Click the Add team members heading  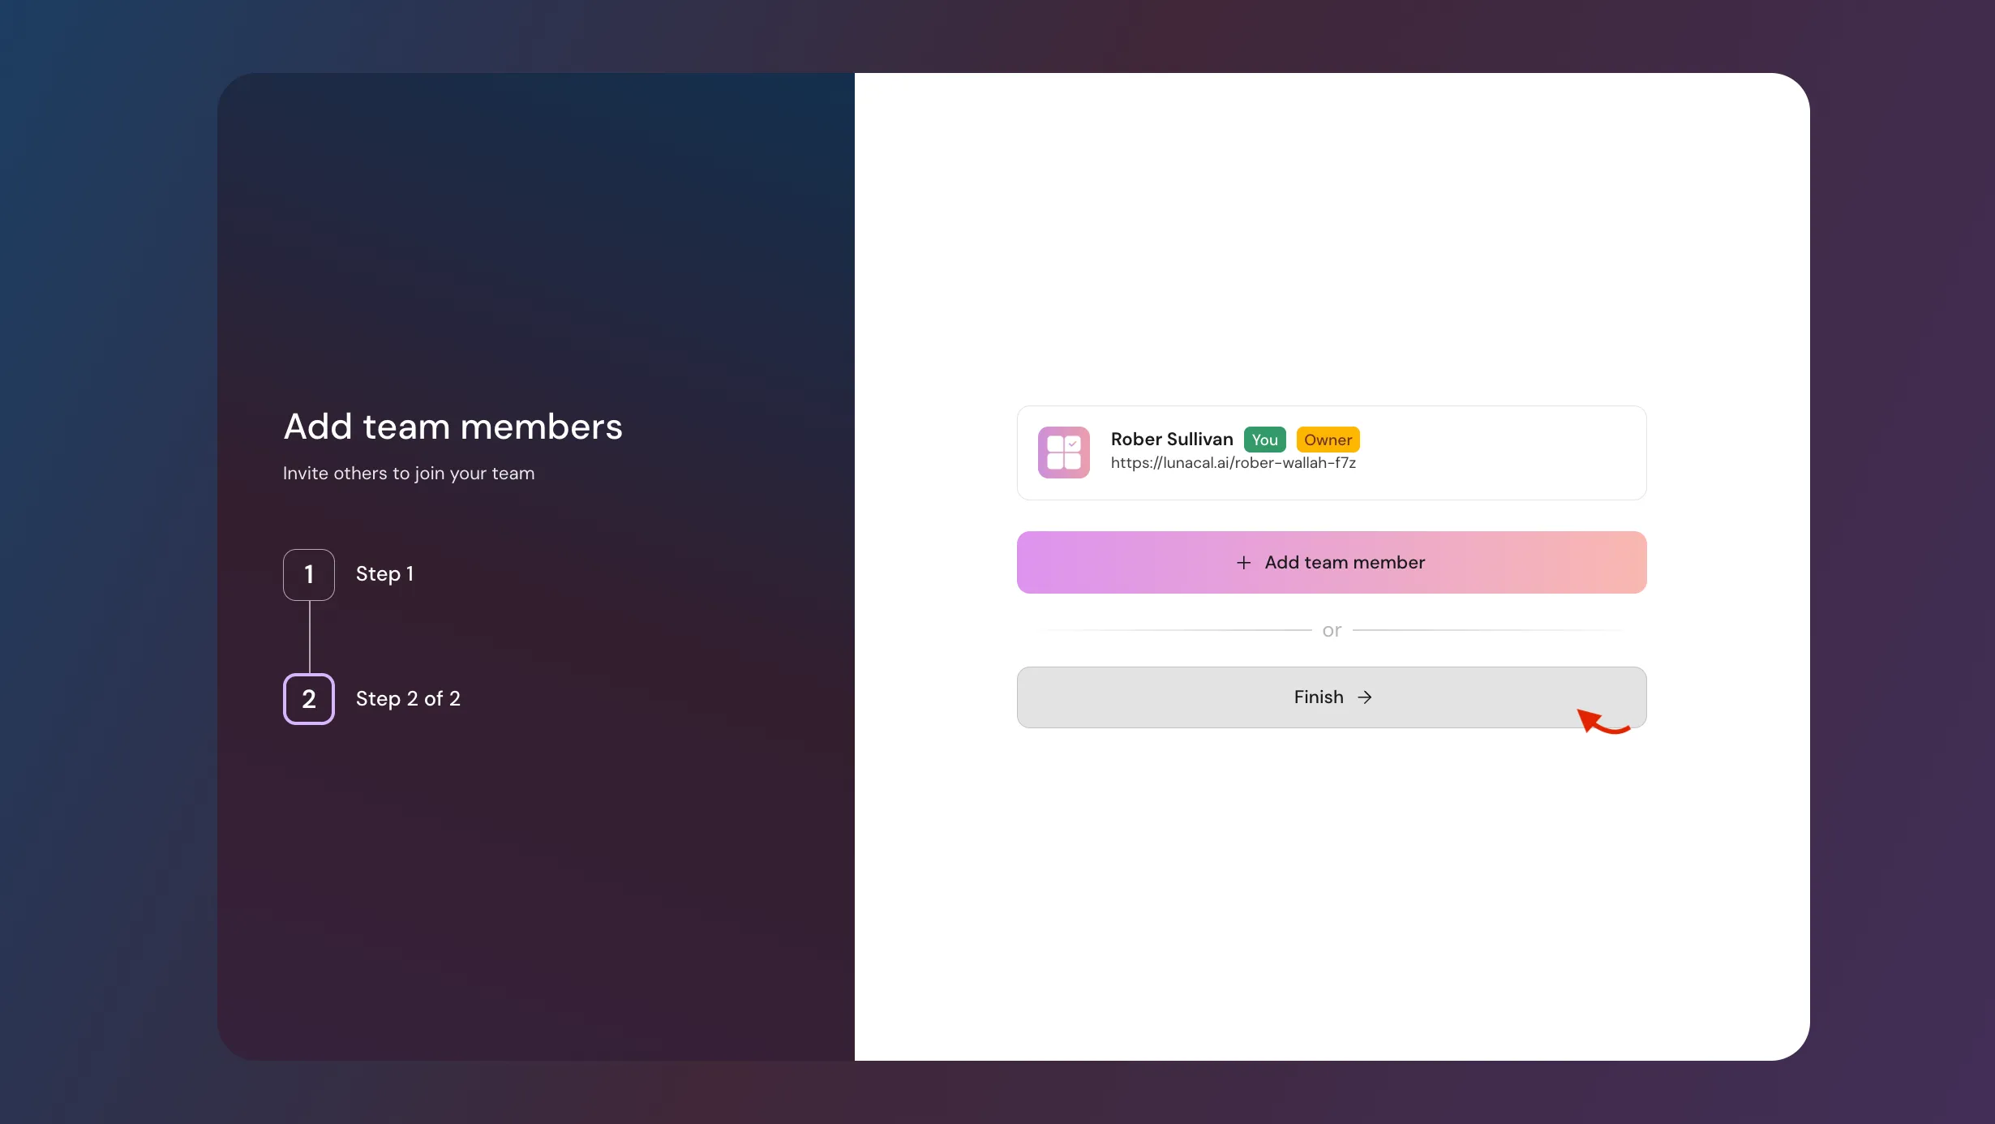tap(453, 427)
